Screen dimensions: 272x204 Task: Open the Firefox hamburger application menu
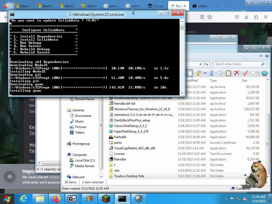pyautogui.click(x=266, y=17)
